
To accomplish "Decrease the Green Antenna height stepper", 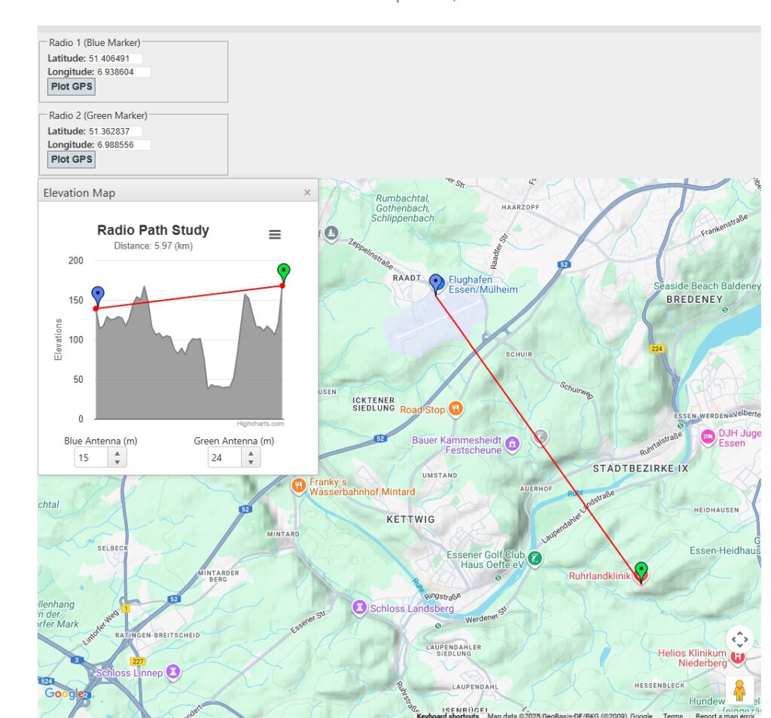I will tap(251, 462).
